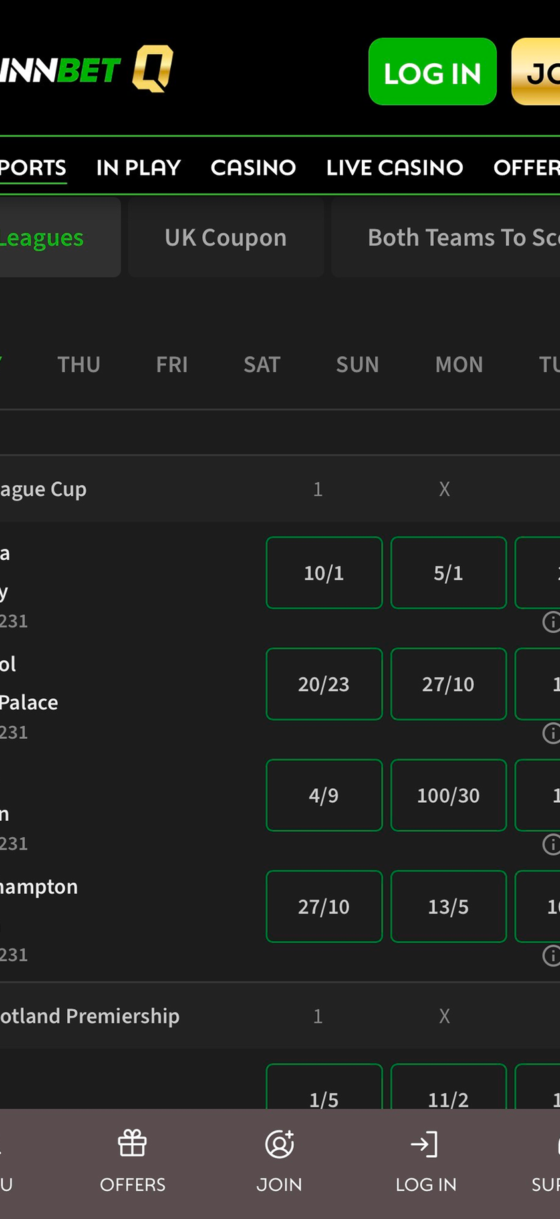Switch to UK Coupon tab

(x=225, y=237)
